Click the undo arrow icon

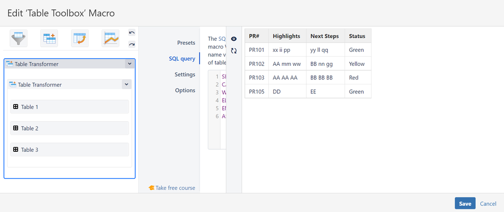(x=132, y=33)
